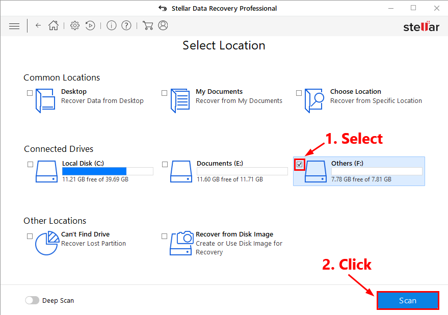The width and height of the screenshot is (448, 315).
Task: Enable the Deep Scan toggle
Action: [x=32, y=300]
